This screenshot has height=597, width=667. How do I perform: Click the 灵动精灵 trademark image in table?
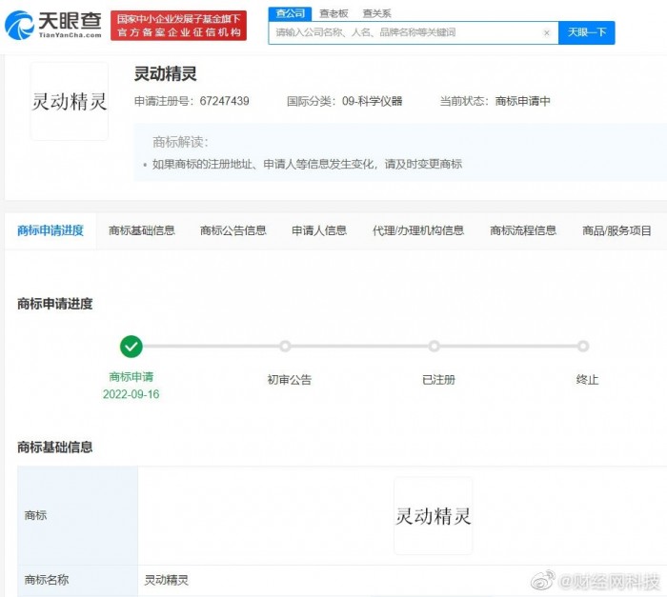point(434,516)
